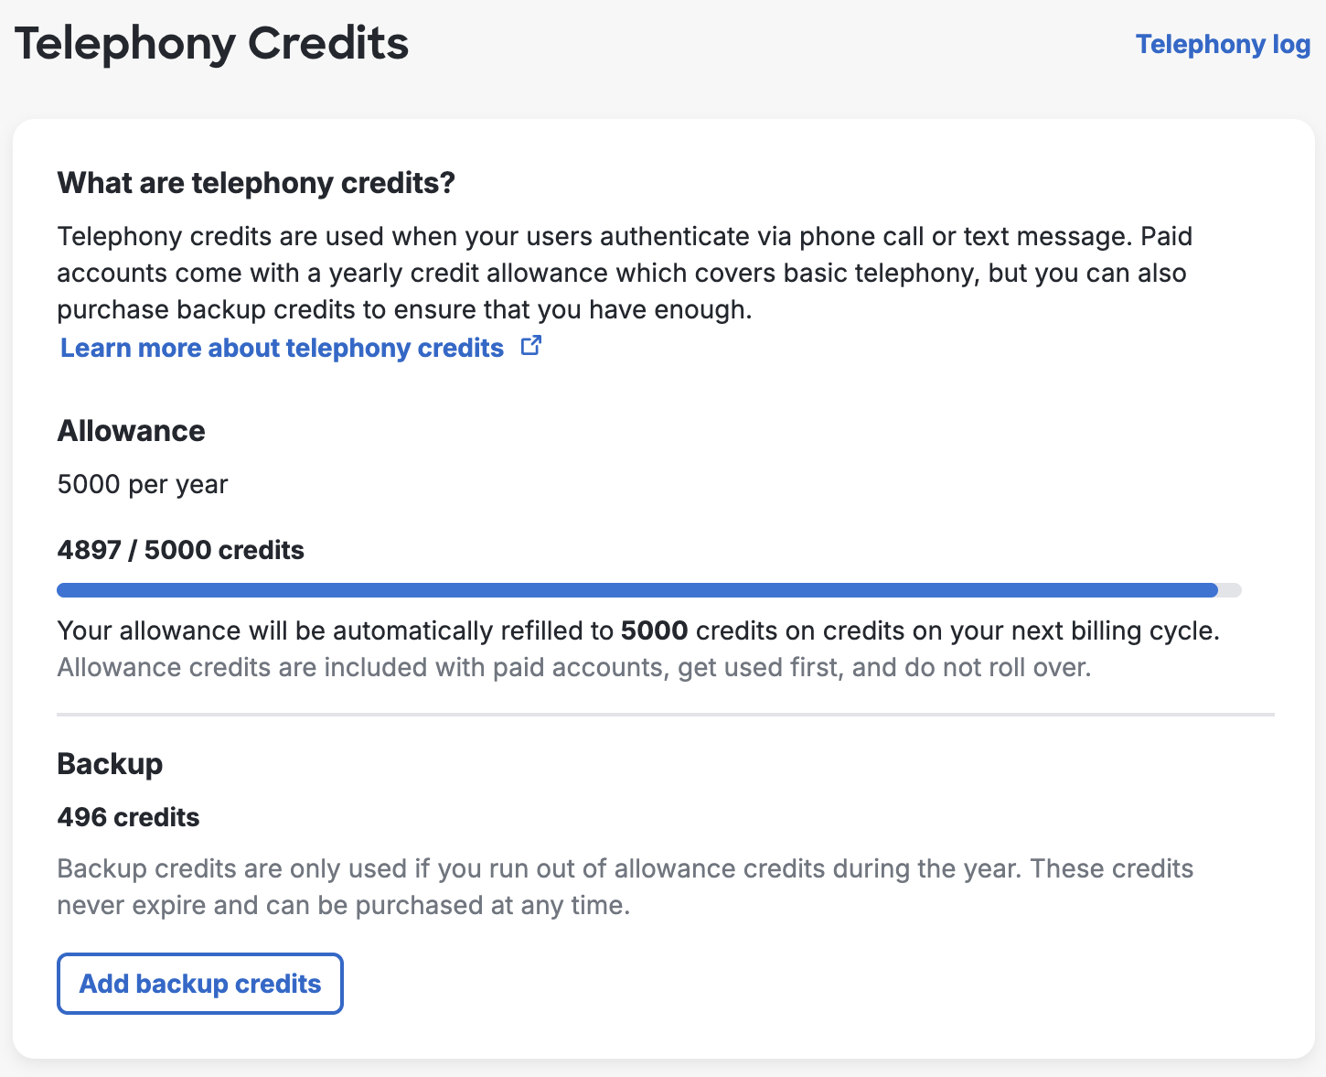Click the What are telephony credits heading

[256, 183]
